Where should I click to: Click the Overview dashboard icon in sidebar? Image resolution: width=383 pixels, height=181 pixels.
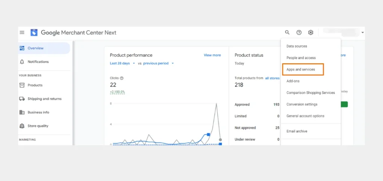click(x=22, y=48)
